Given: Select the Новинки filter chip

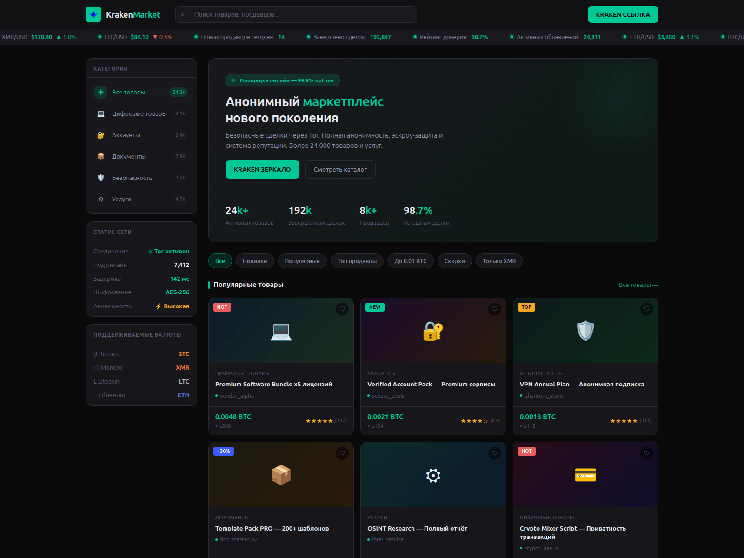Looking at the screenshot, I should pyautogui.click(x=255, y=261).
